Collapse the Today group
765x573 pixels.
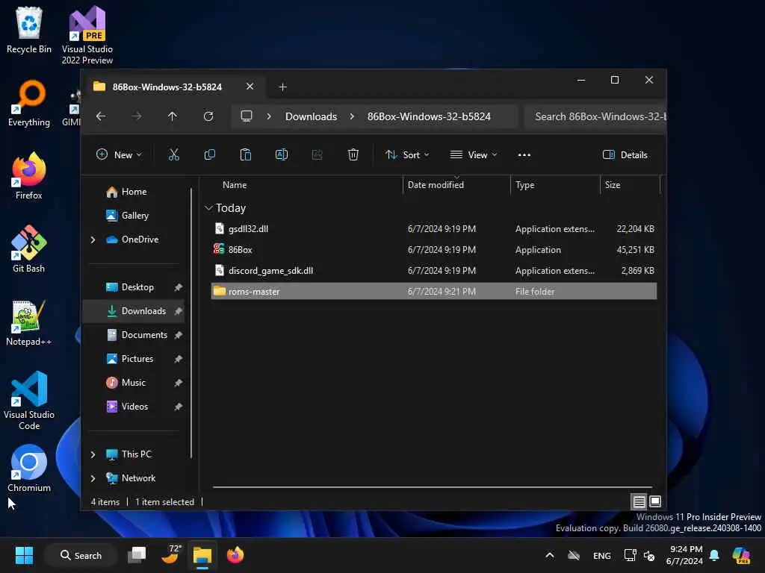208,208
